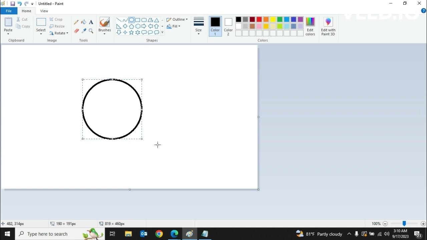Activate Color 1 foreground selector
This screenshot has width=427, height=240.
click(x=215, y=26)
